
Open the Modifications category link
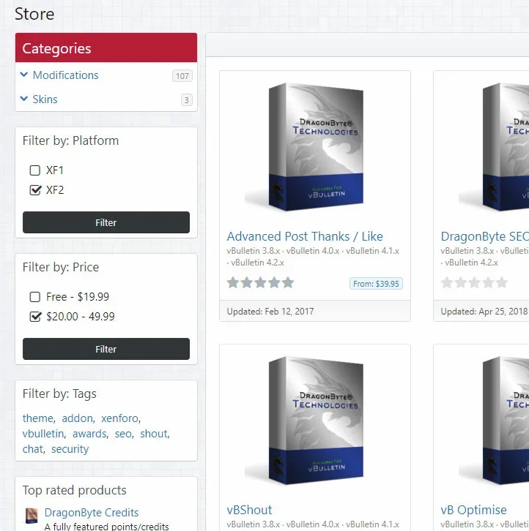coord(65,75)
